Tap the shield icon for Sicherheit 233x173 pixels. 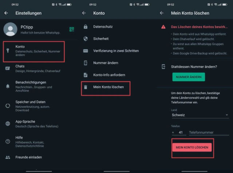[86, 39]
